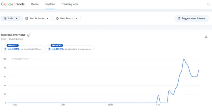Click up arrow on previous week chip
This screenshot has height=112, width=212.
tap(49, 49)
